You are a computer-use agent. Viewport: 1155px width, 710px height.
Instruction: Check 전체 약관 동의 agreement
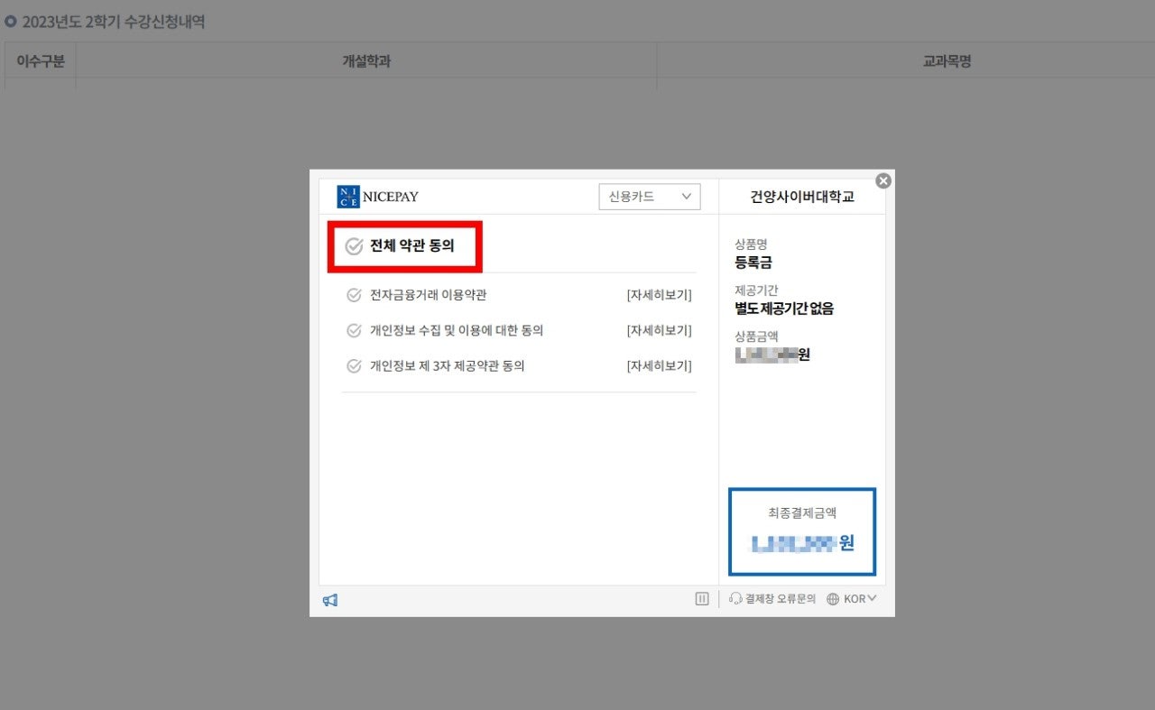pyautogui.click(x=355, y=246)
